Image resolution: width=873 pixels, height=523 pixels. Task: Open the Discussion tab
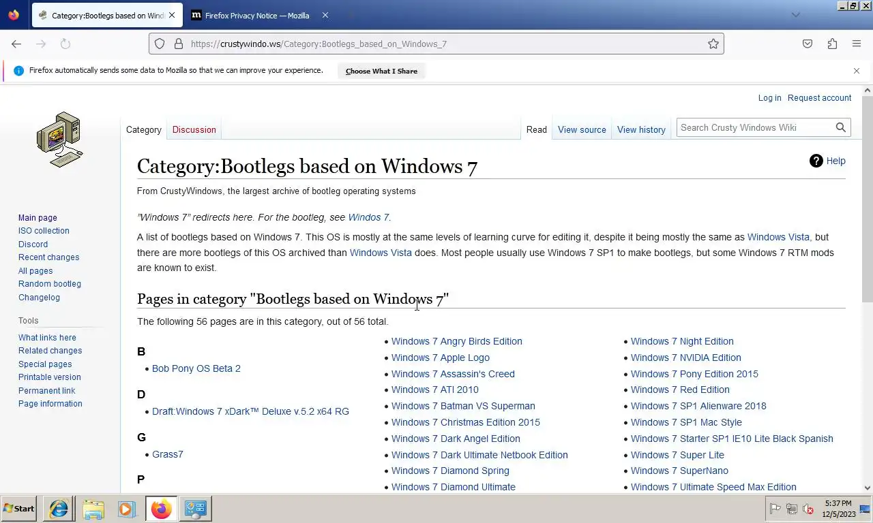[x=194, y=129]
